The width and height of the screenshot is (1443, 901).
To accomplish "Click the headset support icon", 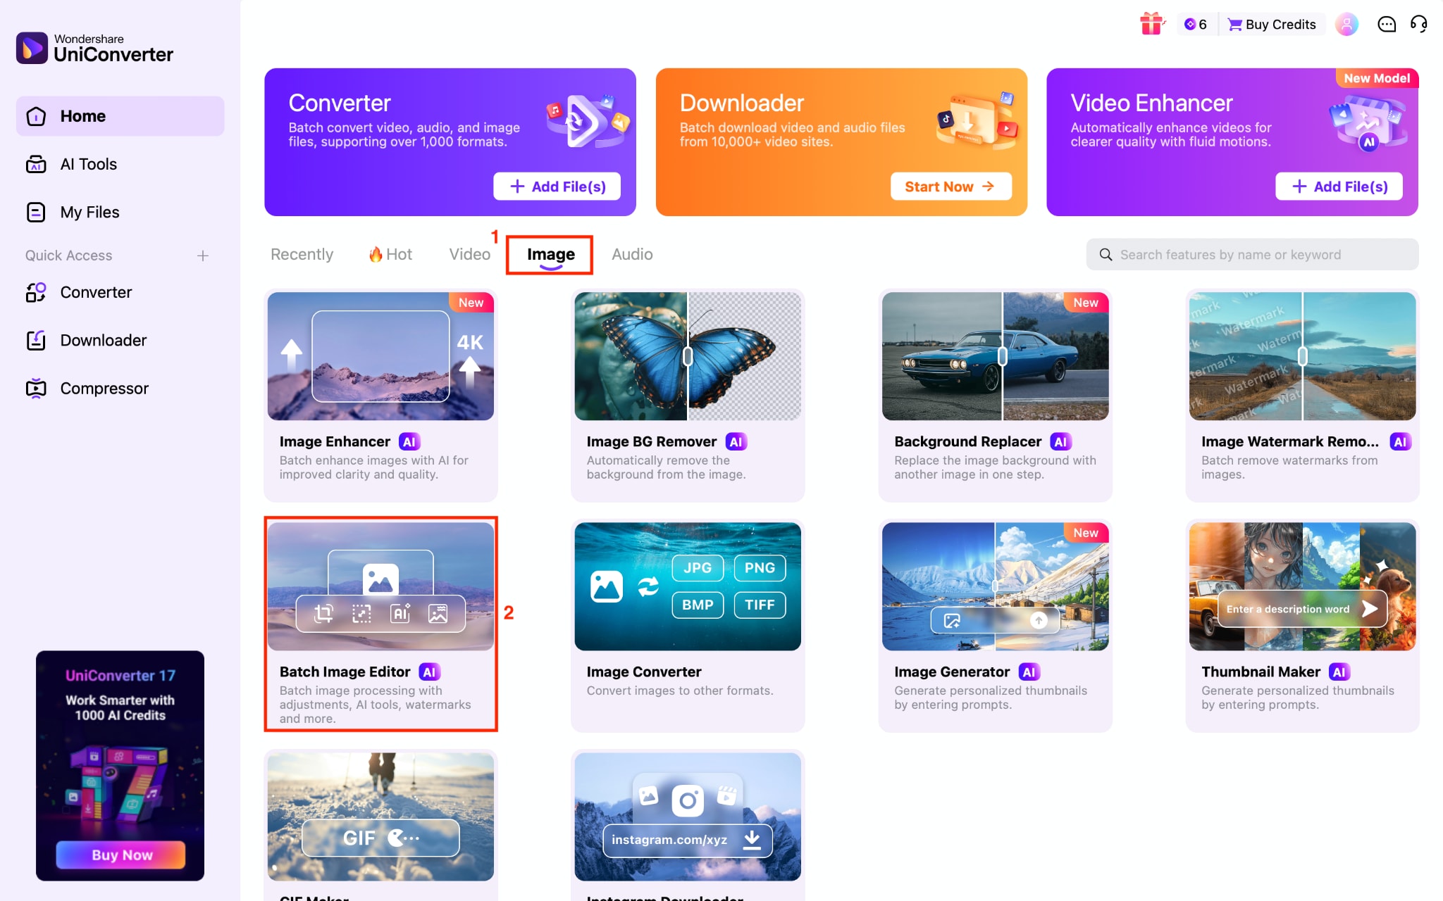I will click(x=1418, y=24).
